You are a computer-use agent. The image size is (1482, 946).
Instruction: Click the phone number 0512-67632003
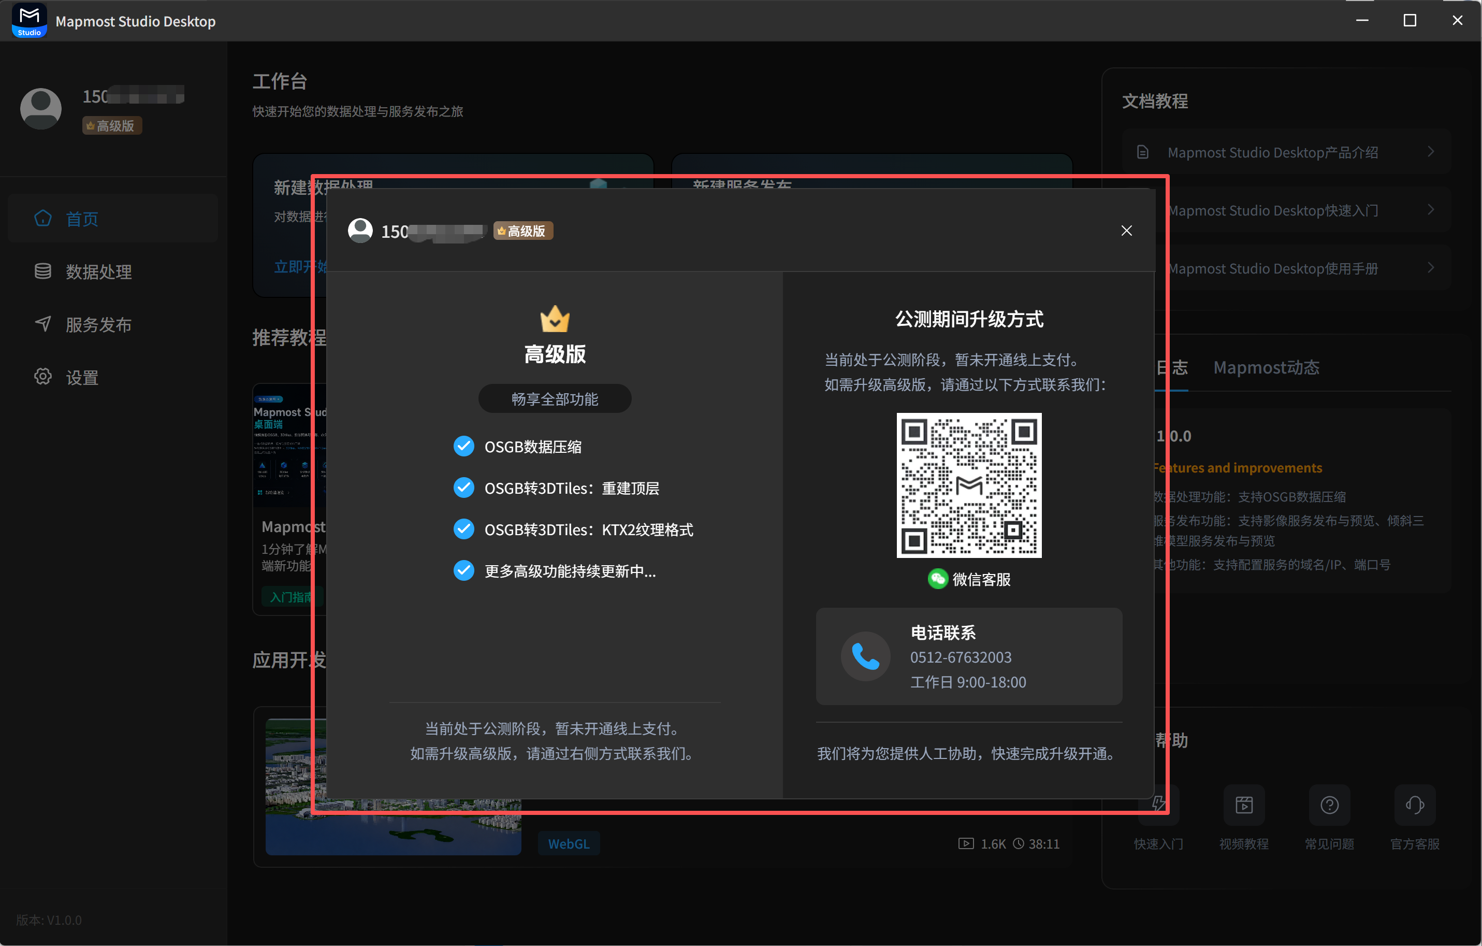(961, 657)
